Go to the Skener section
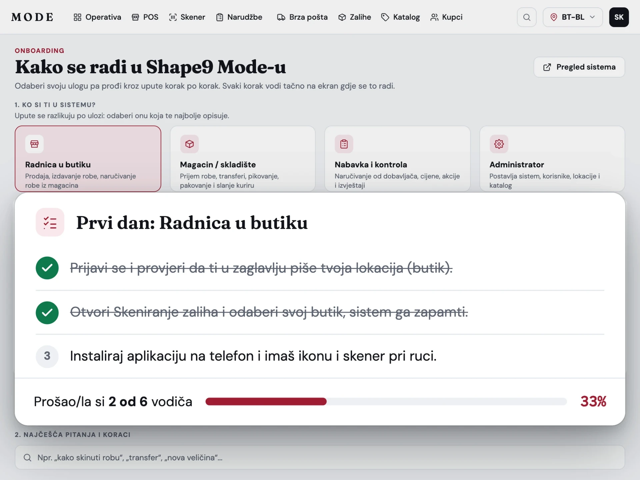This screenshot has width=640, height=480. pos(187,17)
